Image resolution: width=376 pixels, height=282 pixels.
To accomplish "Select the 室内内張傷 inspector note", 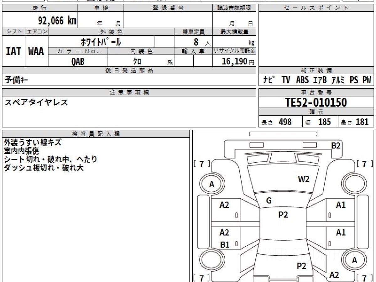I will pos(21,151).
